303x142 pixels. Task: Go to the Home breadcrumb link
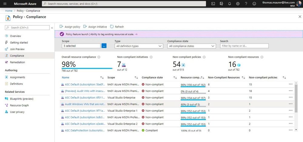click(9, 11)
